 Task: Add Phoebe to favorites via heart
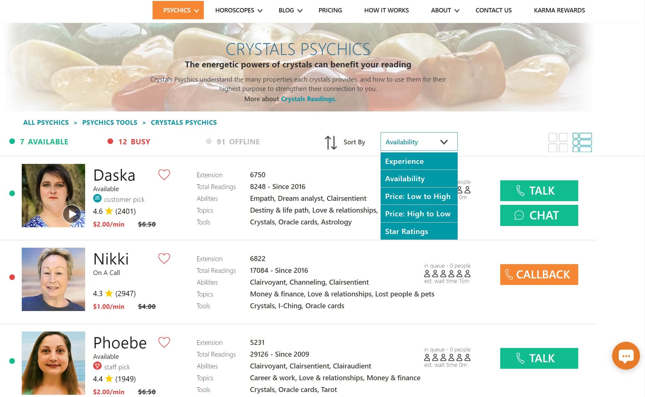pyautogui.click(x=164, y=342)
